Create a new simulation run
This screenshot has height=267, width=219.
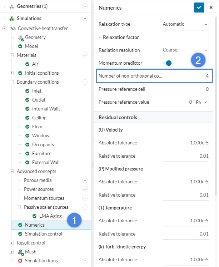tap(85, 261)
